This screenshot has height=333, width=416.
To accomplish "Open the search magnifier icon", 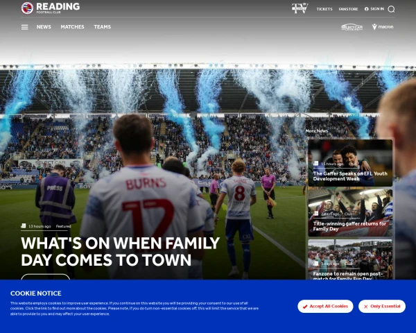I will coord(391,9).
